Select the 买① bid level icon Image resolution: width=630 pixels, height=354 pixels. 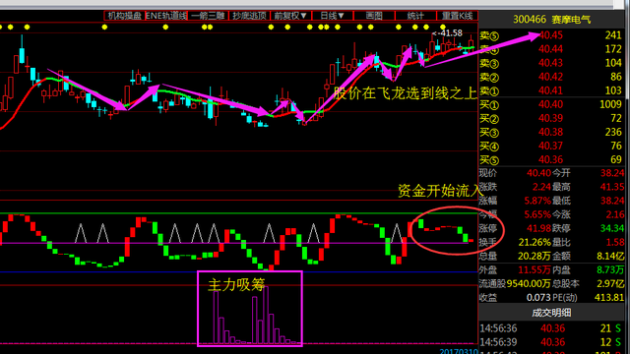489,105
